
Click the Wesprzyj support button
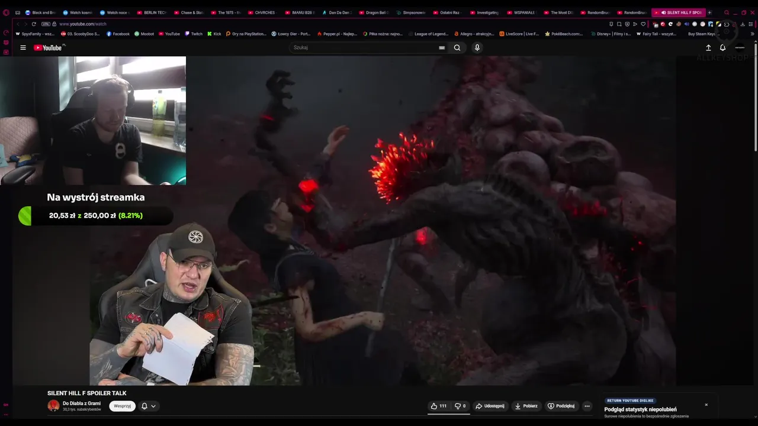click(x=123, y=406)
